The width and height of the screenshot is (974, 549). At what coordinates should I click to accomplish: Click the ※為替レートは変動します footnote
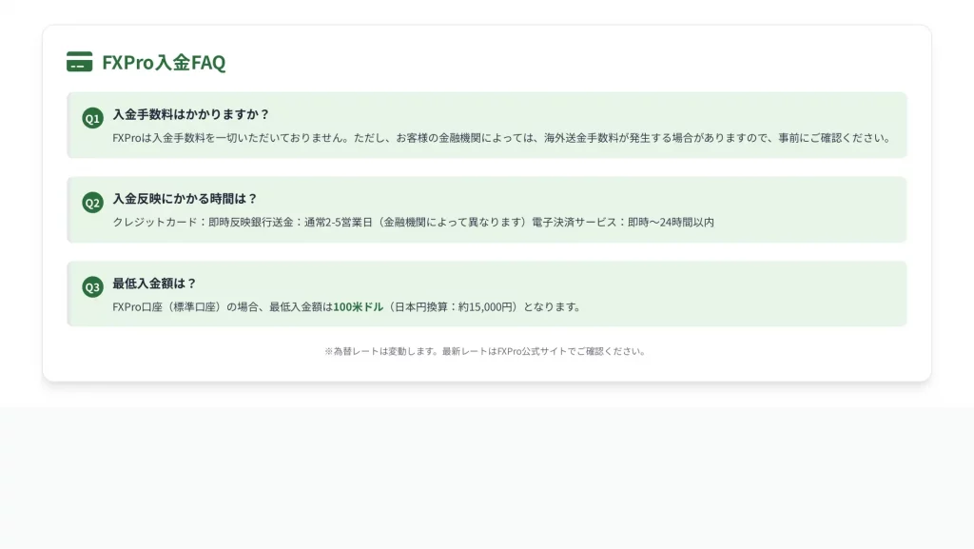(x=380, y=351)
